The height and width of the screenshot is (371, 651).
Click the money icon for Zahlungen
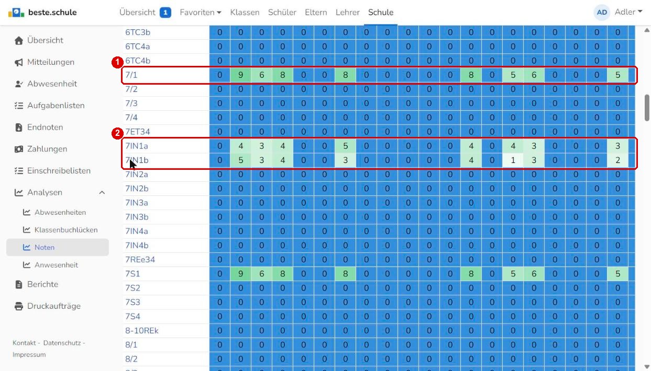point(19,149)
